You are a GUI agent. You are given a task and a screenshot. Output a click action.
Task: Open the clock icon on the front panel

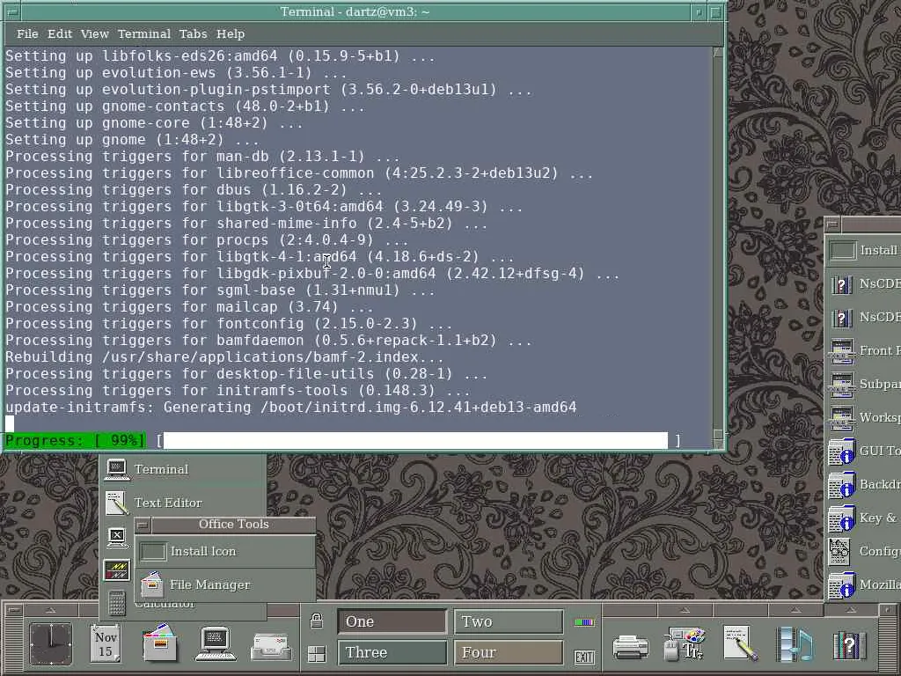pyautogui.click(x=50, y=643)
